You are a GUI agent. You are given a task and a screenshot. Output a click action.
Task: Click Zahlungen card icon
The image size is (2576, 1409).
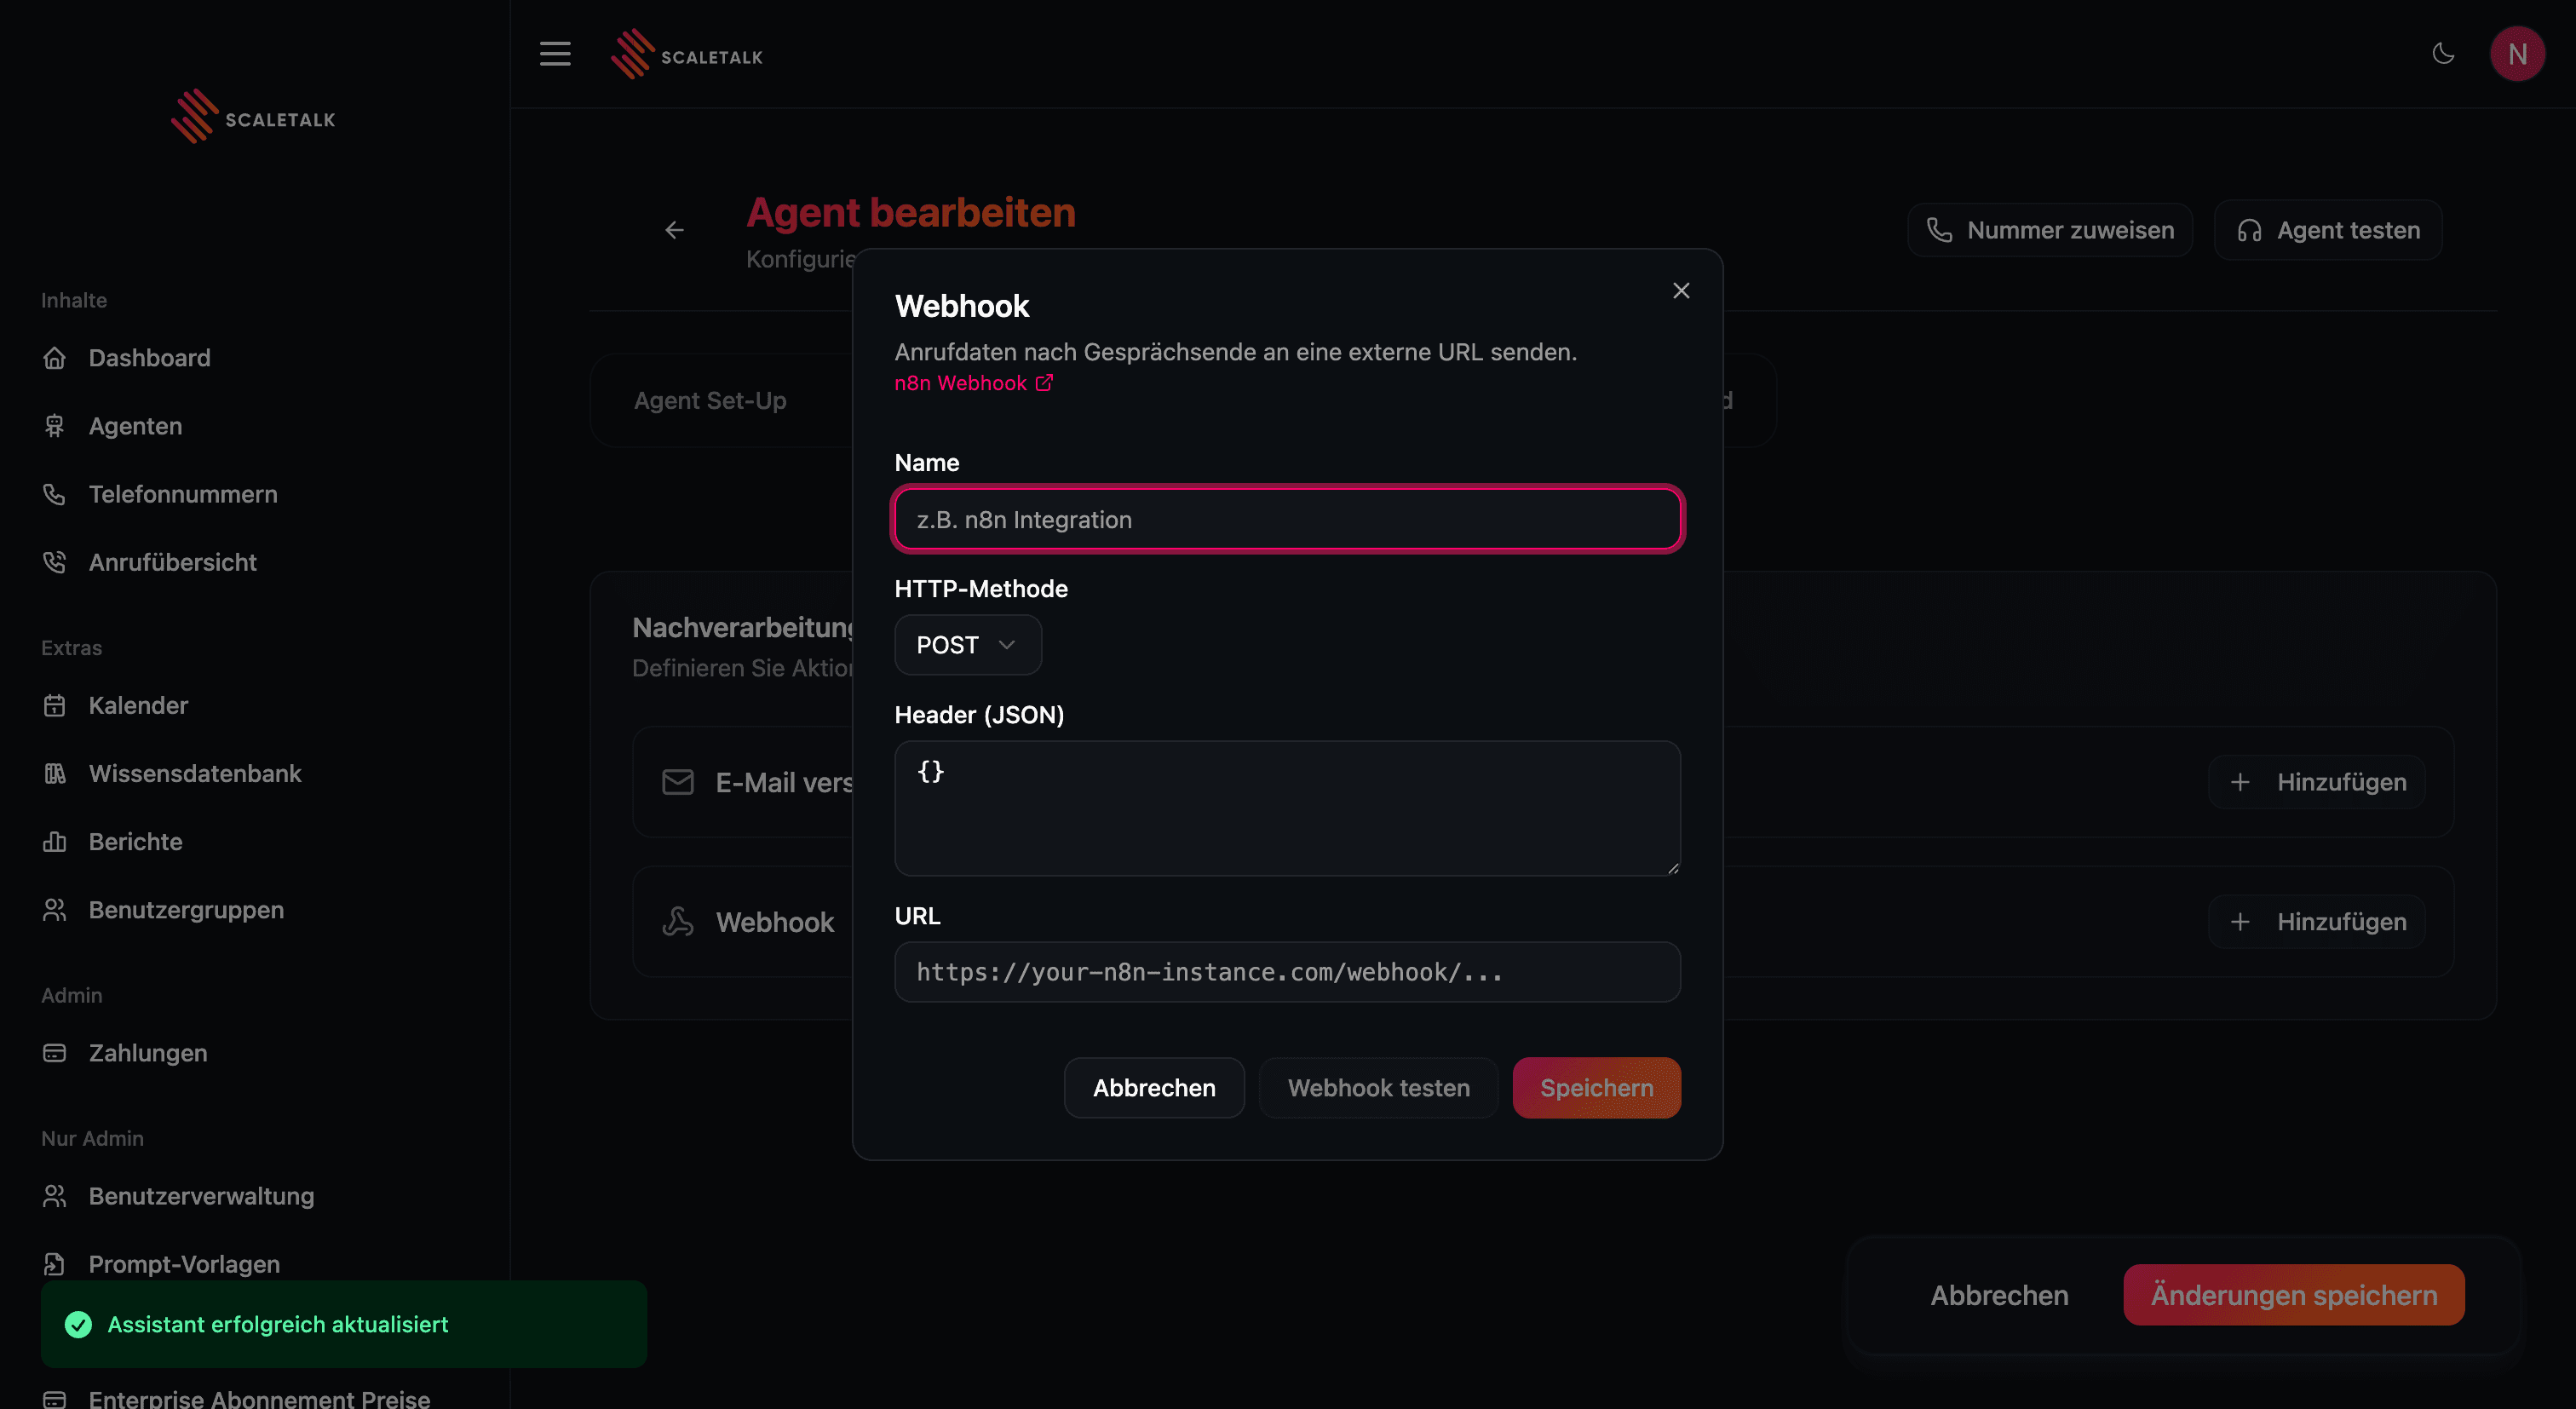point(54,1053)
